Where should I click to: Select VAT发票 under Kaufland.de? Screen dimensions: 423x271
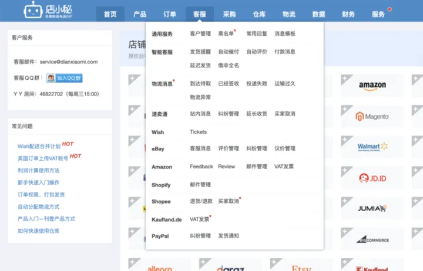click(x=200, y=219)
